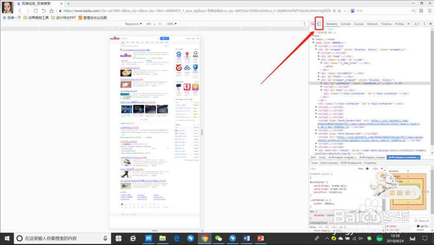Click the Windows search box on taskbar

tap(62, 238)
